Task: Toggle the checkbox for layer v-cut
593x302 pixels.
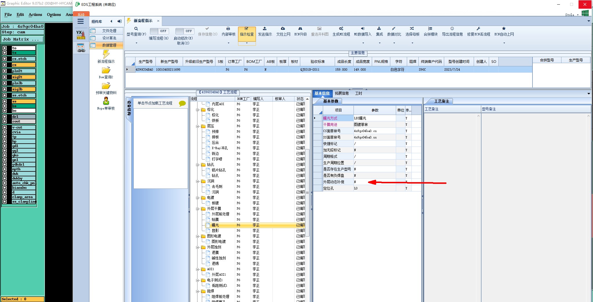Action: 5,127
